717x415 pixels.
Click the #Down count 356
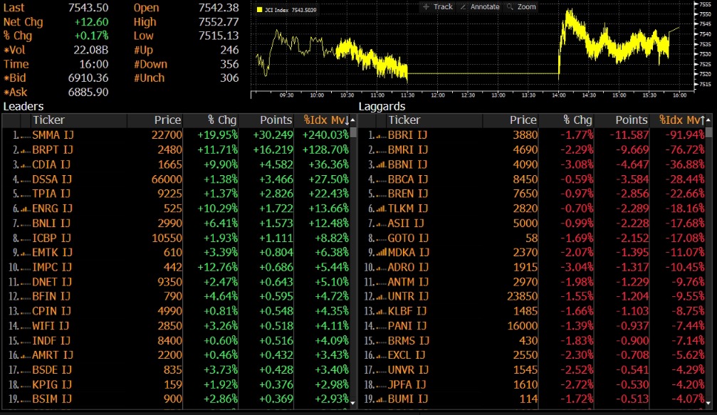point(229,65)
